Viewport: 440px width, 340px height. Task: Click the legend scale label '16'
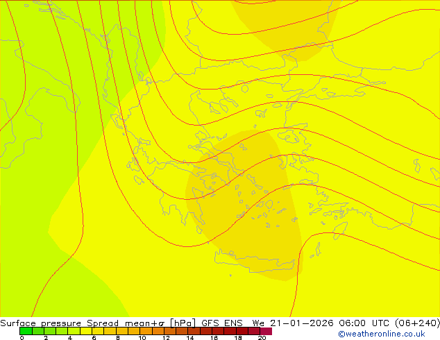coord(214,338)
